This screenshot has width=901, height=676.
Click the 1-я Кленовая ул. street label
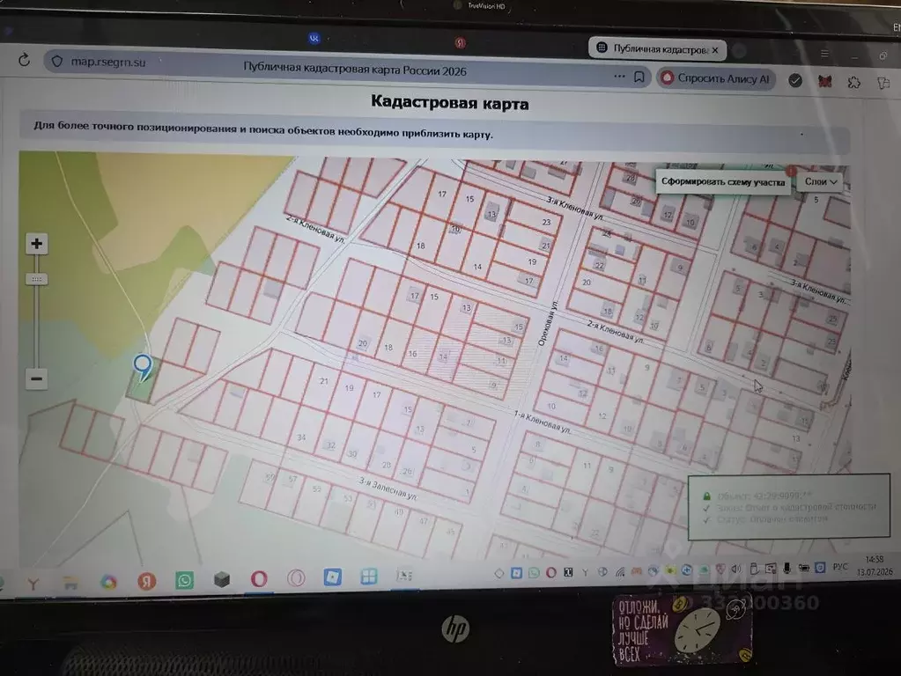pos(543,422)
